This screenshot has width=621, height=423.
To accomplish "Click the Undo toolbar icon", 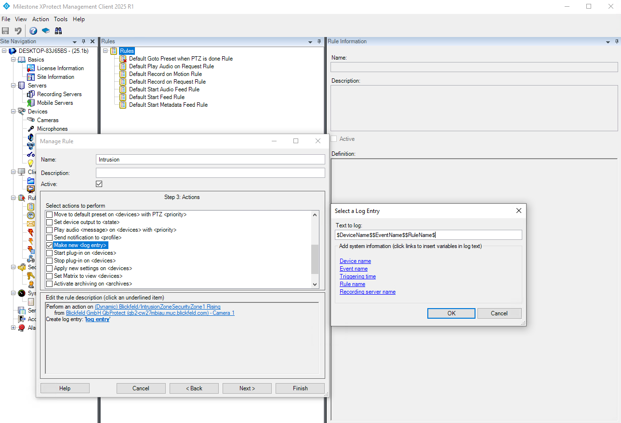I will (18, 31).
